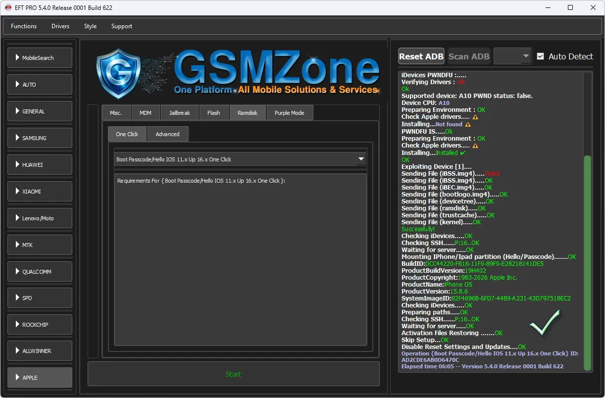
Task: Click the arrow icon on the MobileSearch button
Action: click(18, 58)
